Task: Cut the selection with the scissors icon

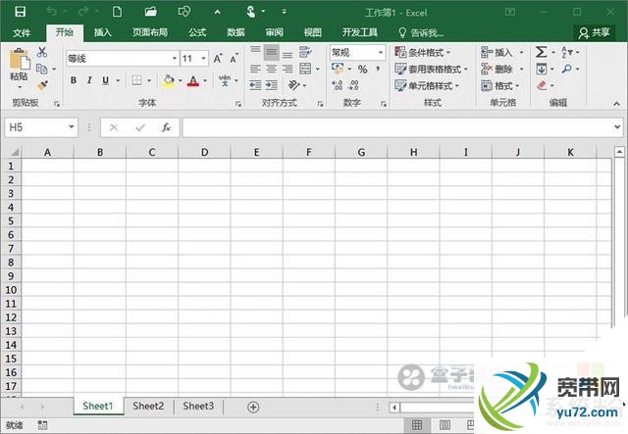Action: (x=42, y=52)
